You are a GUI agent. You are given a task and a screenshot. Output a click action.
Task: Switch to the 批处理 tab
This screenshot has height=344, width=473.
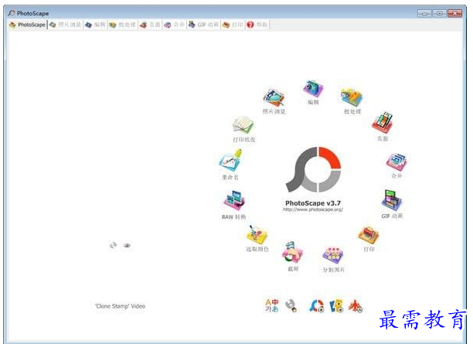pyautogui.click(x=122, y=25)
